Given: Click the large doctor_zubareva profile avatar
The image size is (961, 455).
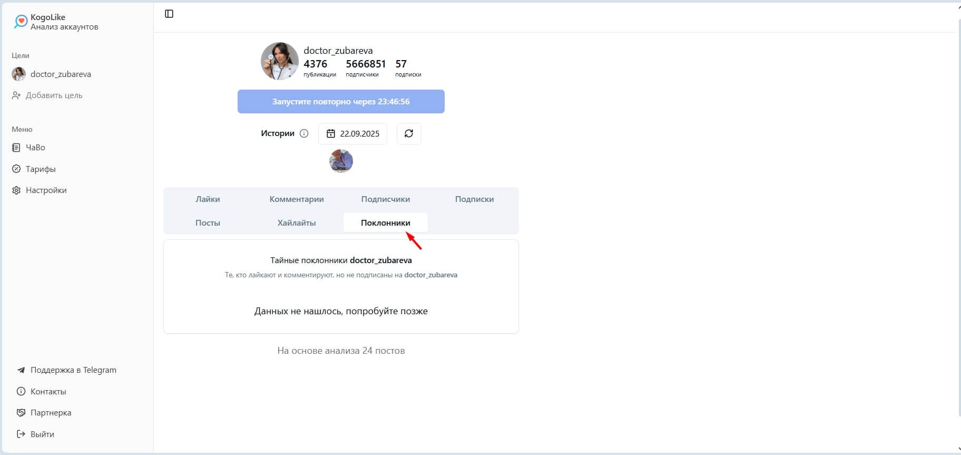Looking at the screenshot, I should (280, 61).
